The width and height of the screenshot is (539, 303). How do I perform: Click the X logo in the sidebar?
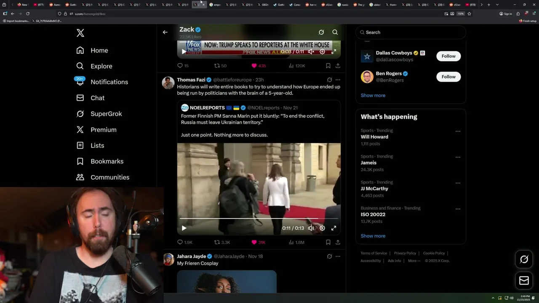pyautogui.click(x=80, y=33)
